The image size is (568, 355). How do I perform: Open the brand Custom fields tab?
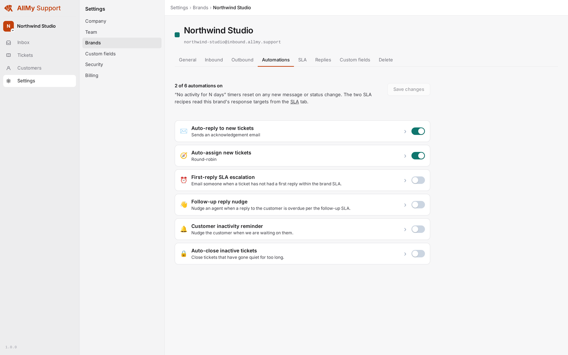pos(355,60)
